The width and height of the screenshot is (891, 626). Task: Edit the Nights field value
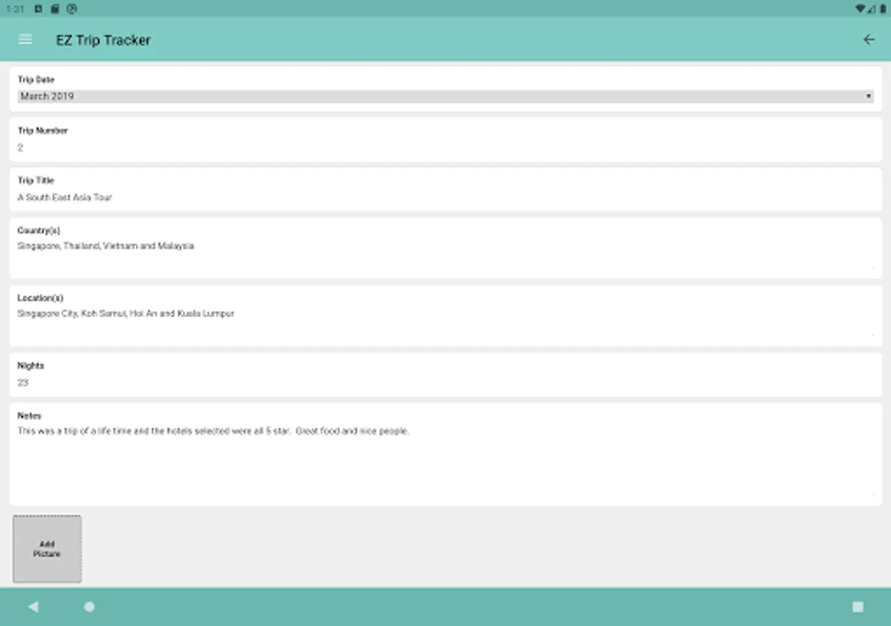click(445, 383)
